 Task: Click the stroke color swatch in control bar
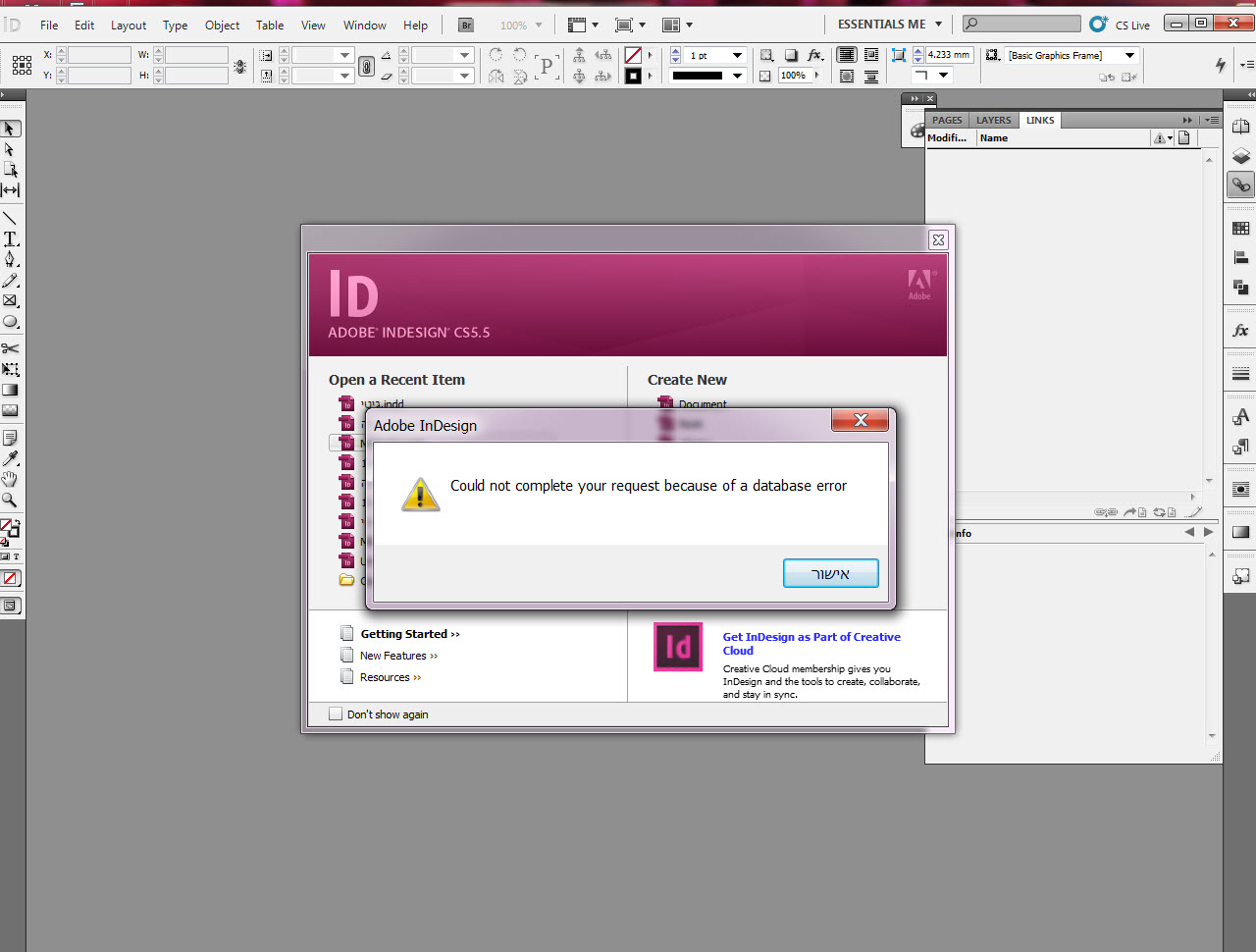(x=634, y=76)
